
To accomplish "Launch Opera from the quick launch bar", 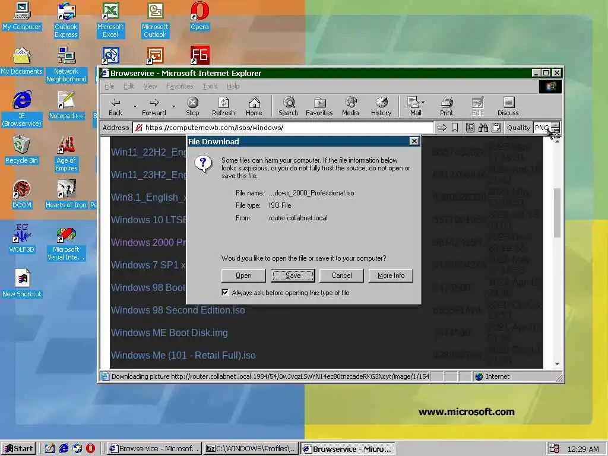I will (90, 448).
